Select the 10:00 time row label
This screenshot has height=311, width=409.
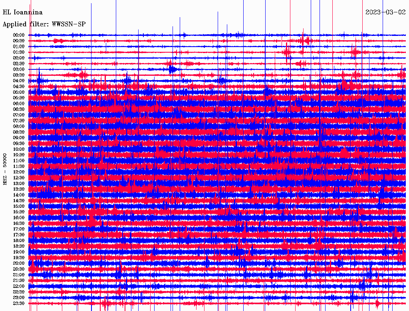tap(19, 149)
